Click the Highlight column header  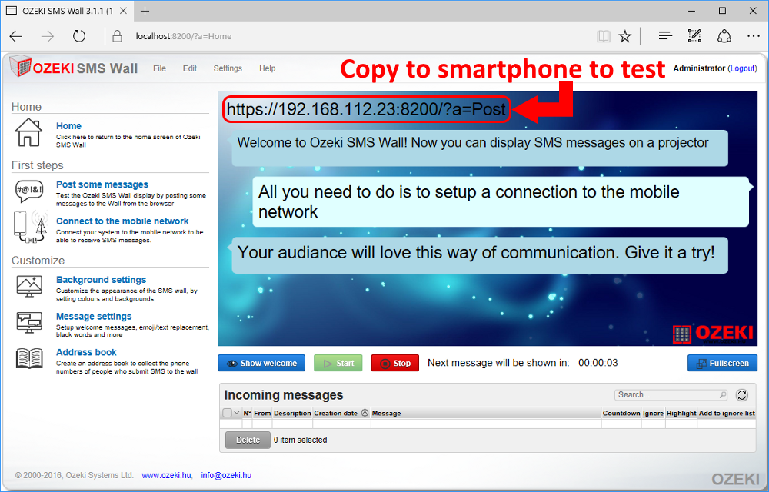681,413
